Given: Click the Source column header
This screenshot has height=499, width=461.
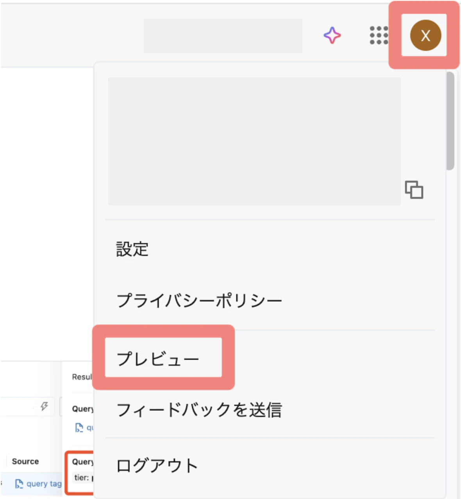Looking at the screenshot, I should 25,461.
